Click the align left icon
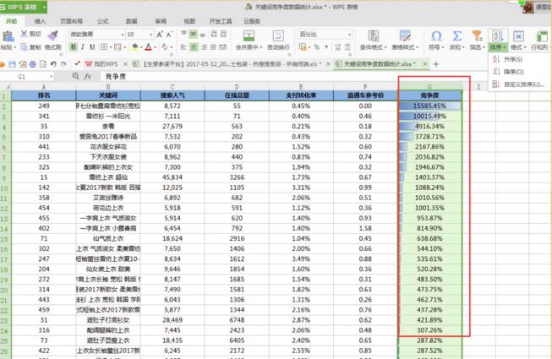Screen dimensions: 552x359 click(x=183, y=46)
